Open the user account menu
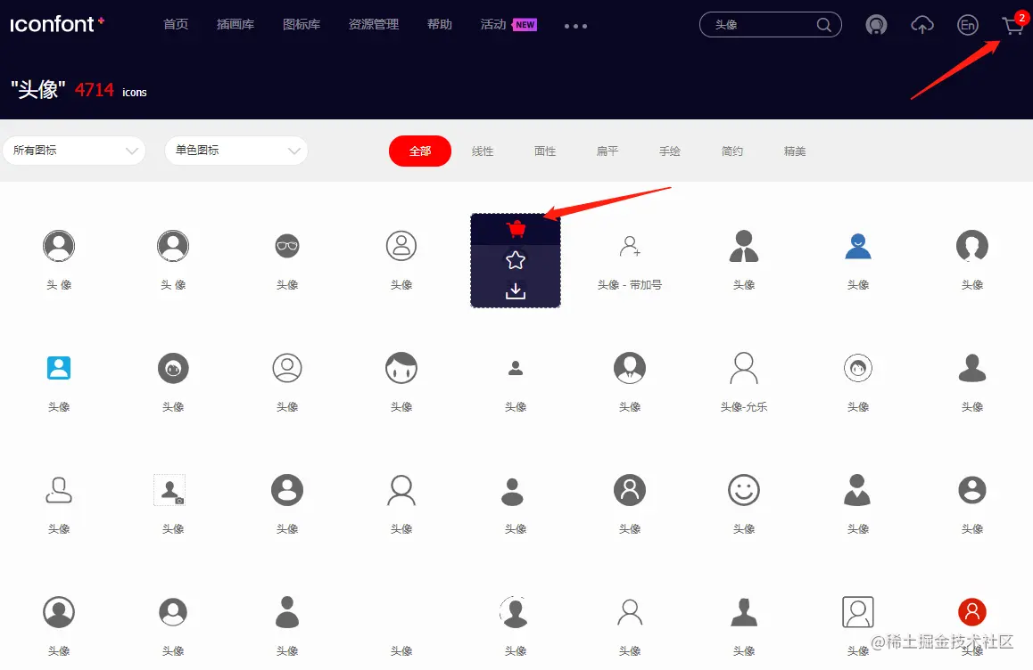Image resolution: width=1033 pixels, height=670 pixels. point(876,26)
